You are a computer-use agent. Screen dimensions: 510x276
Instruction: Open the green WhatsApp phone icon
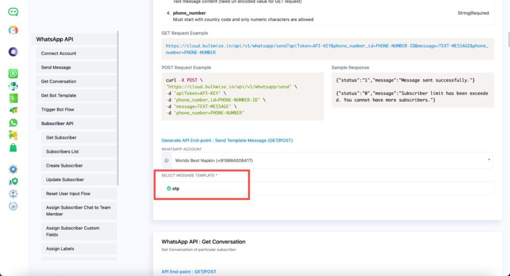[13, 123]
